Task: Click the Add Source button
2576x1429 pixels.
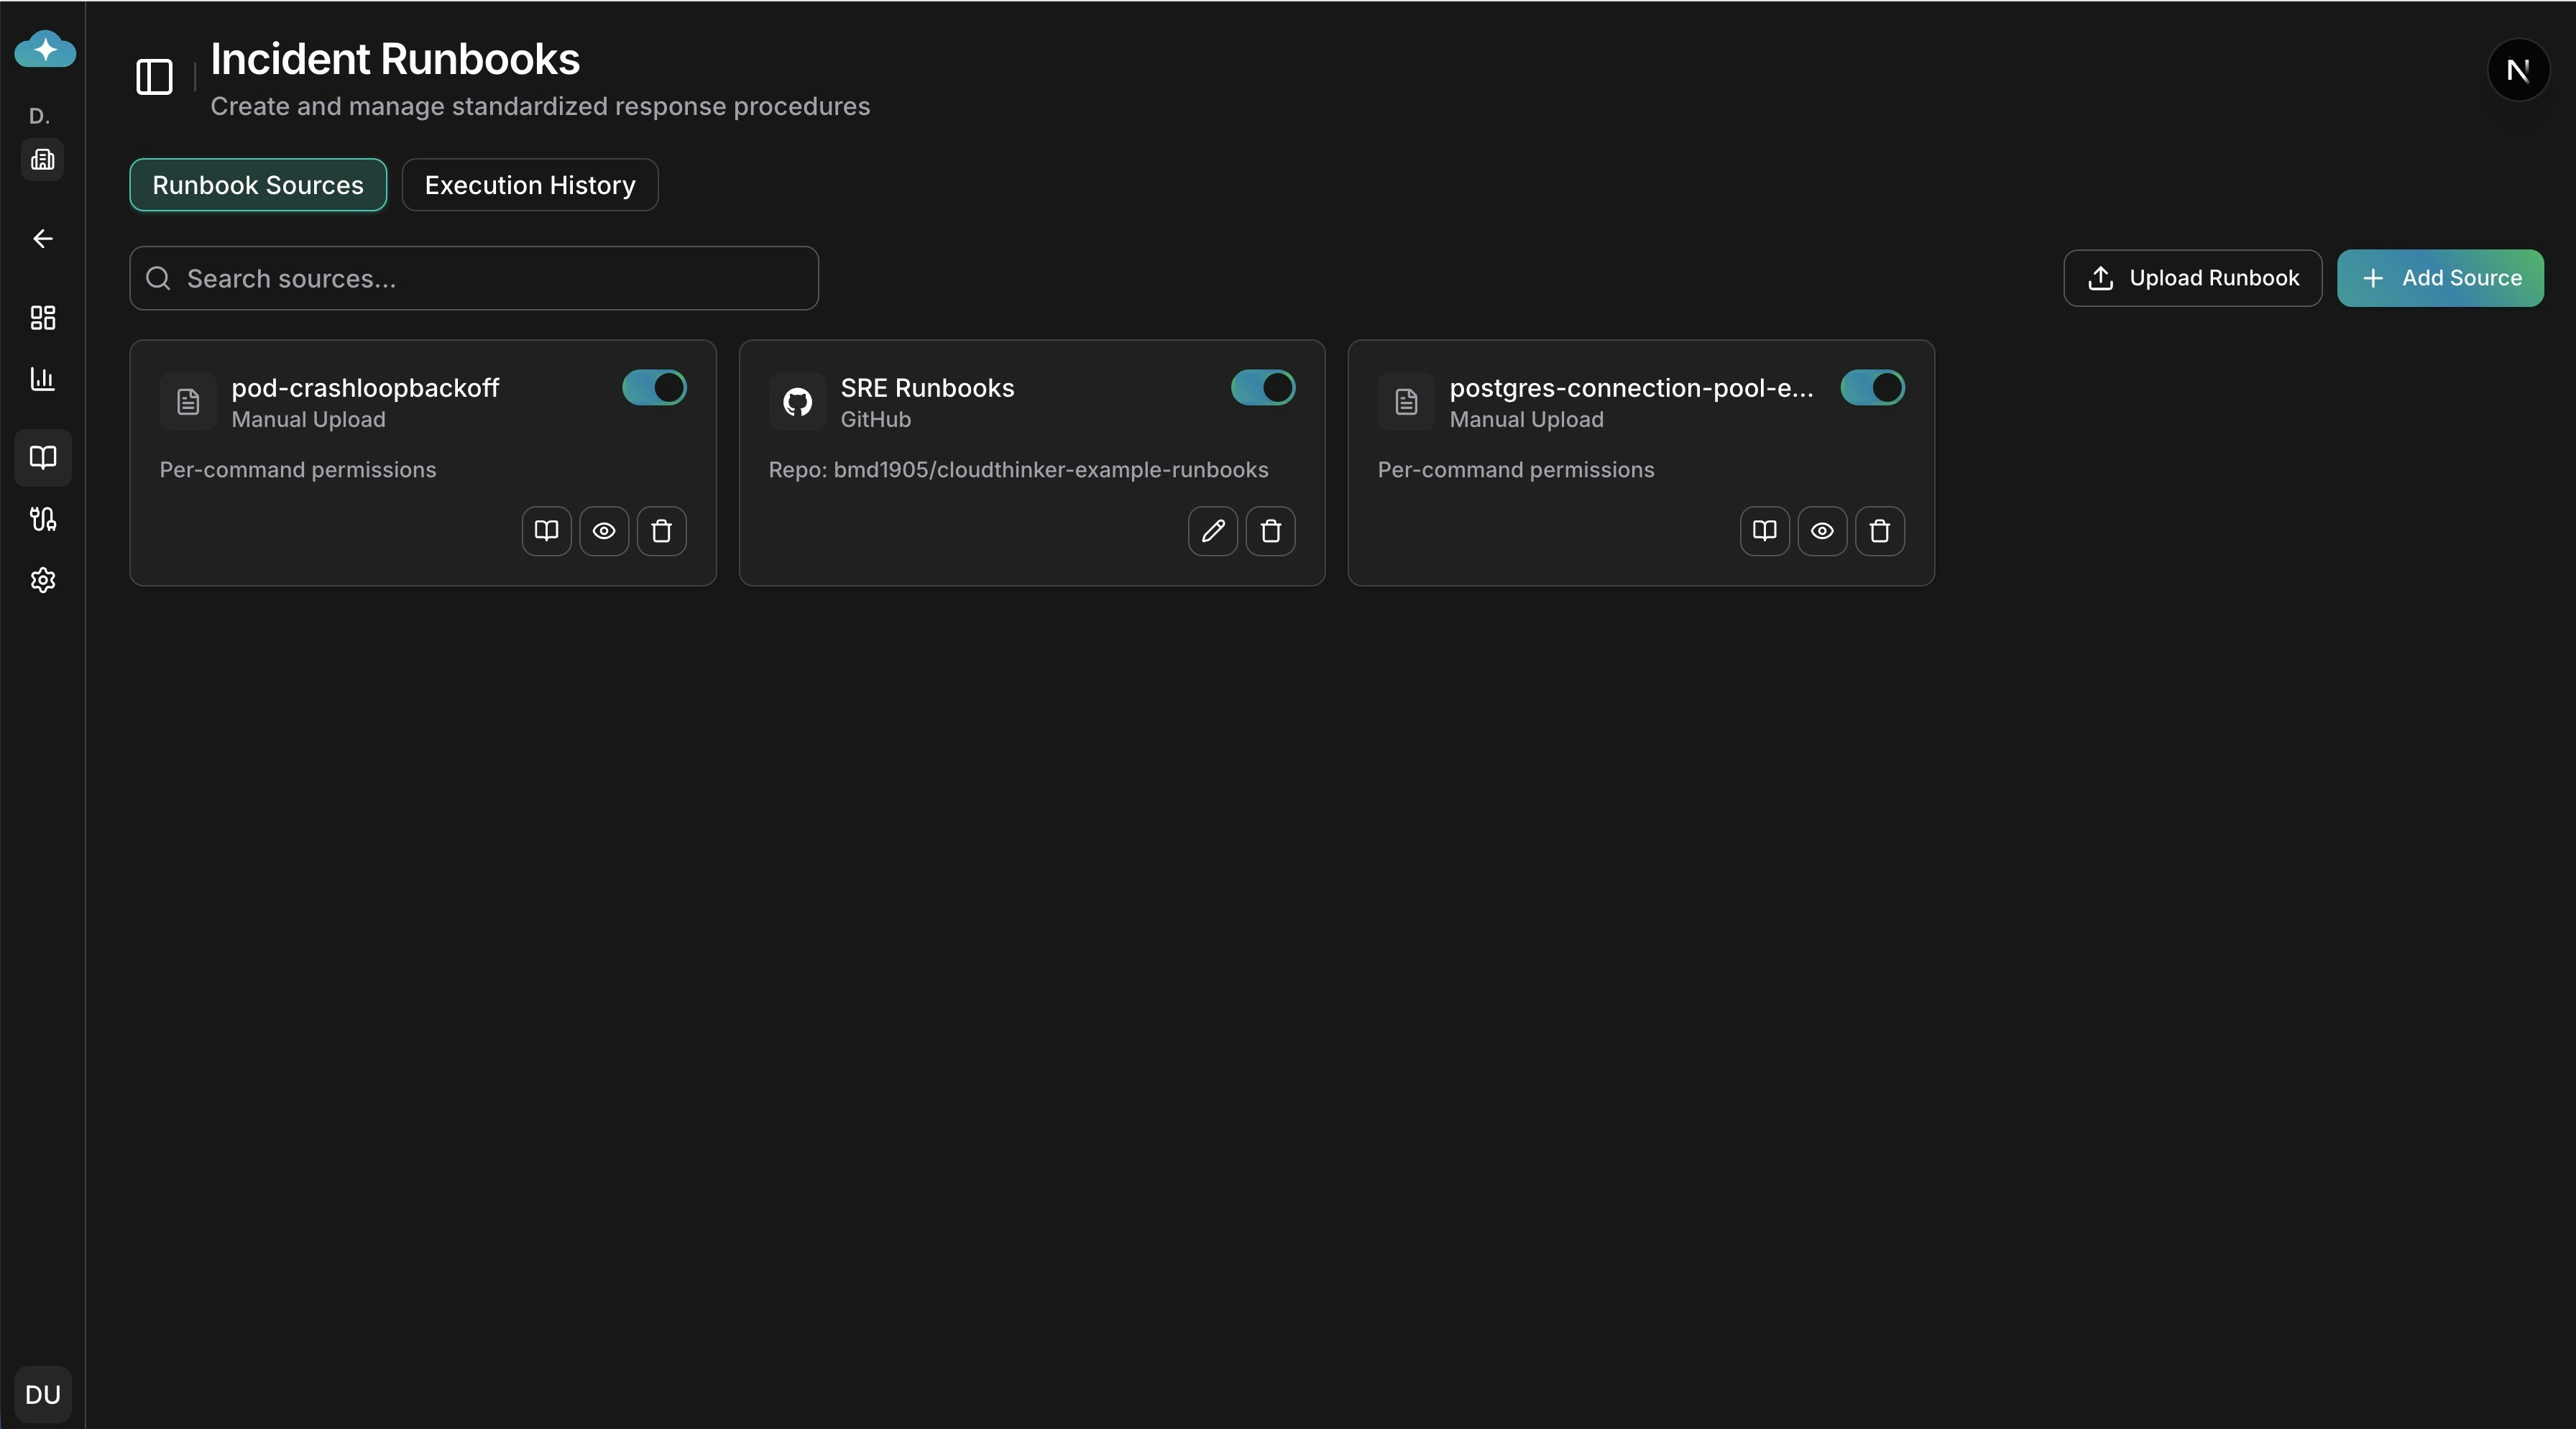Action: coord(2441,278)
